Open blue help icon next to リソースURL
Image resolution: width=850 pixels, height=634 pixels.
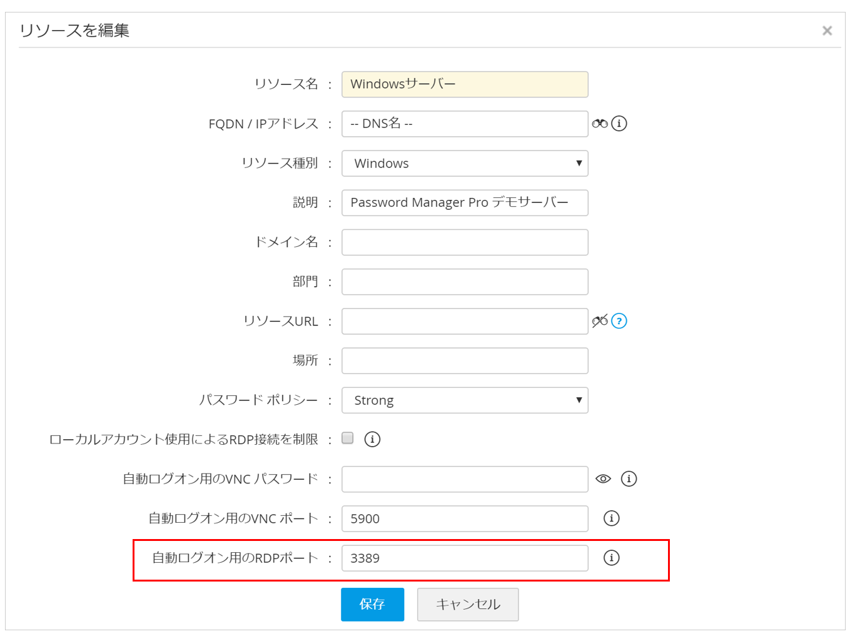point(619,321)
